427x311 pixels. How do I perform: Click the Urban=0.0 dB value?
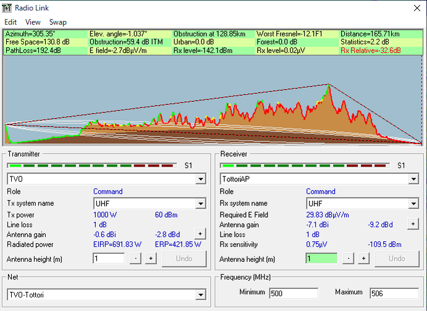(x=193, y=42)
